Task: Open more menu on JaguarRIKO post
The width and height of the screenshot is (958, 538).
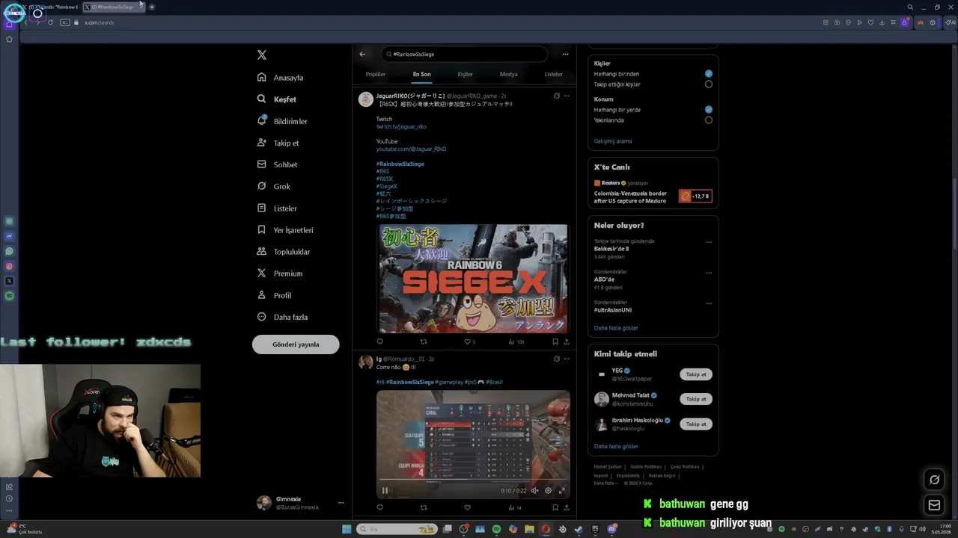Action: [567, 96]
